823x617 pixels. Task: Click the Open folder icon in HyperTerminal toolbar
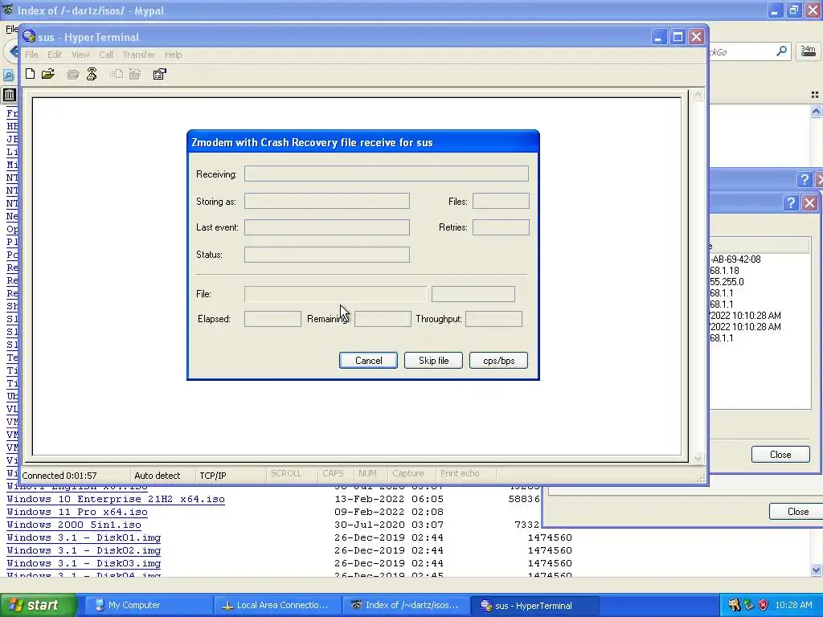[48, 74]
